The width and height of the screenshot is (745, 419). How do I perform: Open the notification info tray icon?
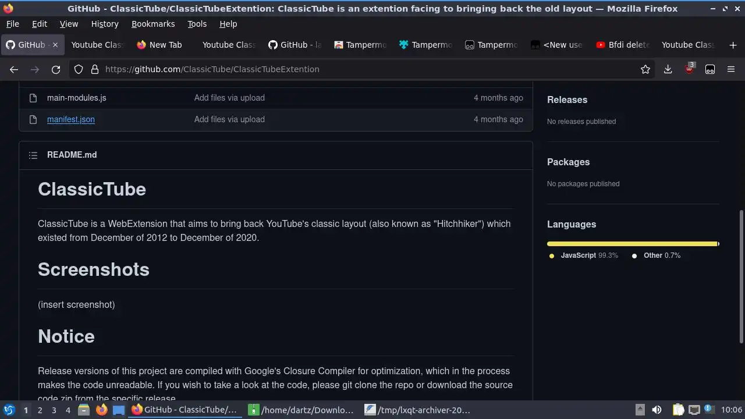709,409
